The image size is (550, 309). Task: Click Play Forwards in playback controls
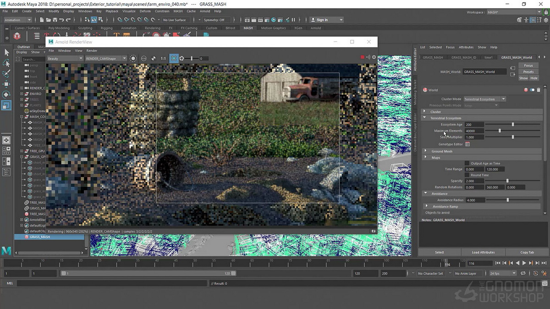pos(524,263)
